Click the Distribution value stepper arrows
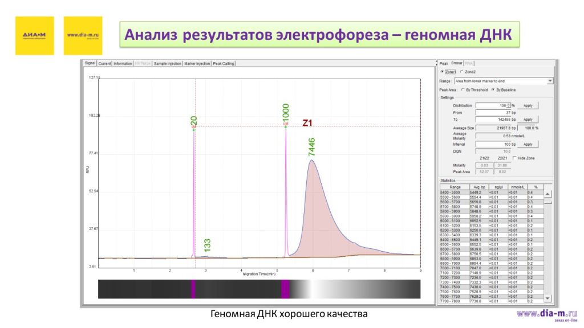This screenshot has height=328, width=584. tap(509, 105)
